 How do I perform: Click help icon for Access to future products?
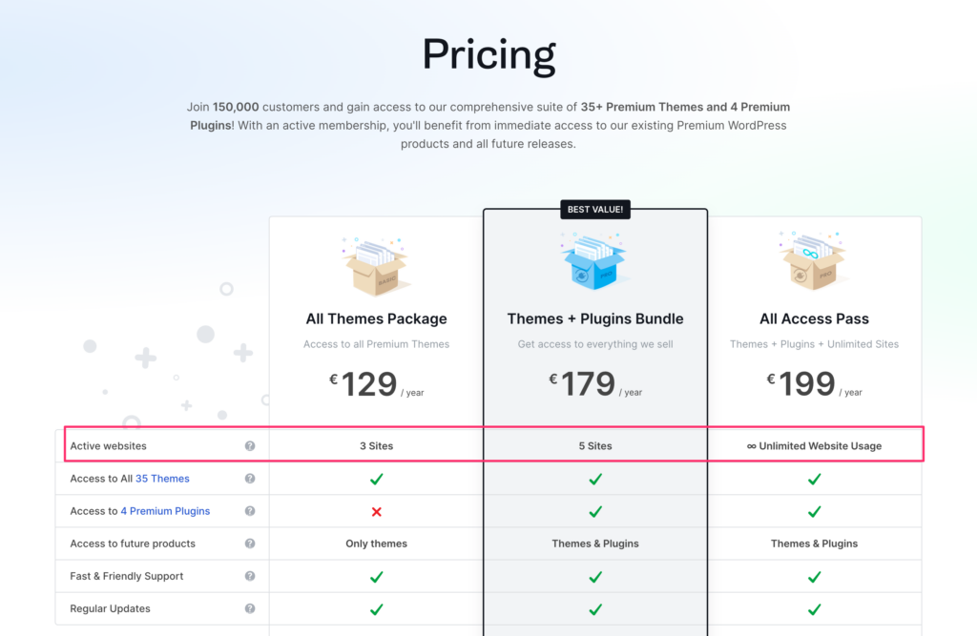coord(250,544)
